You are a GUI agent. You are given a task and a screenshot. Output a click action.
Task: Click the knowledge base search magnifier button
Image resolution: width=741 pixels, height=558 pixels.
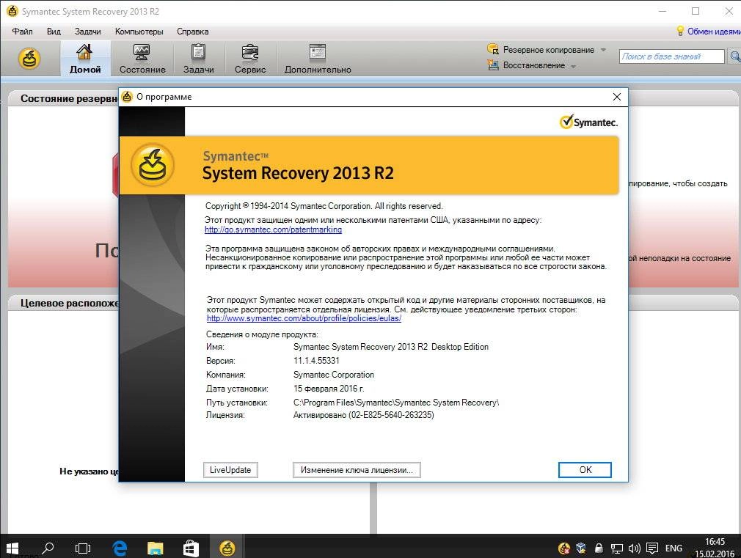[734, 56]
